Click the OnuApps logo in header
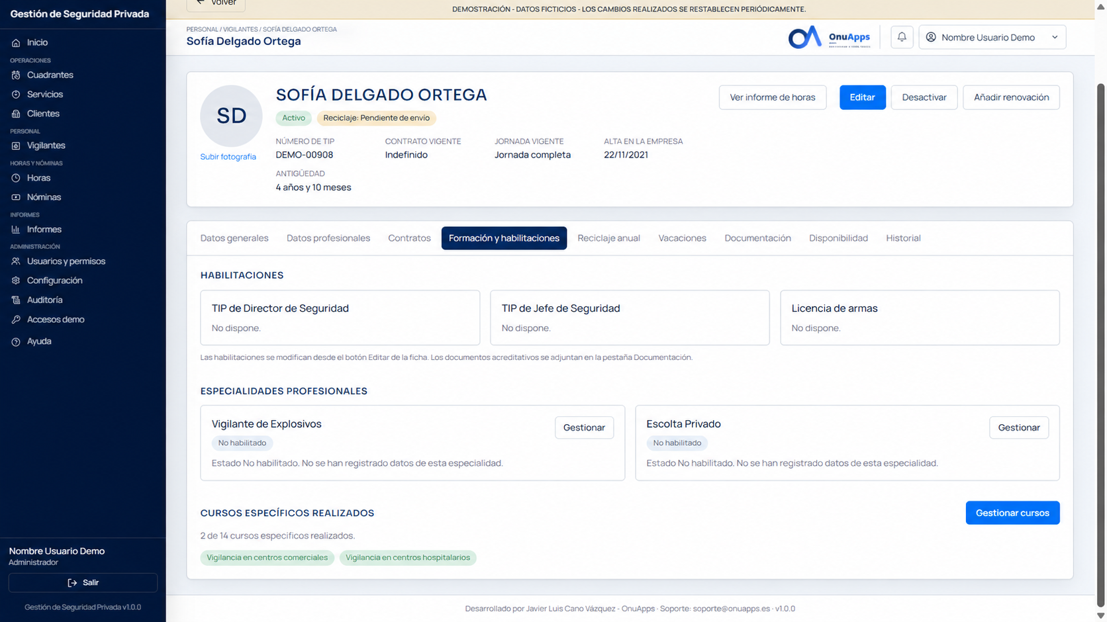 [x=830, y=37]
